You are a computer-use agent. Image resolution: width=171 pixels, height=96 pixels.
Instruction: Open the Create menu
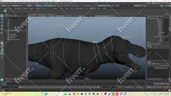11,3
